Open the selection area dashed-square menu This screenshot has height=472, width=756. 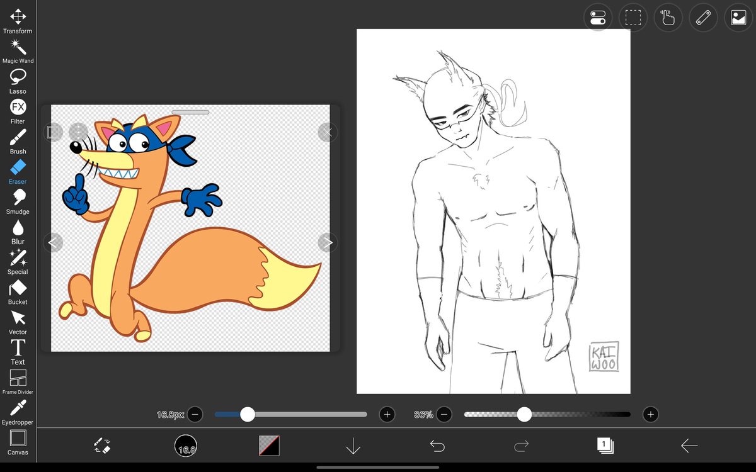click(x=633, y=18)
